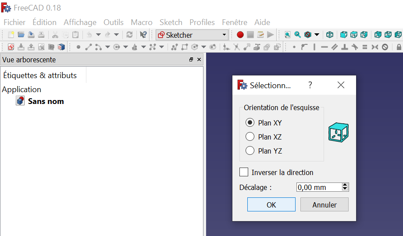Click the View sketch magnifier icon
403x236 pixels.
pos(41,47)
